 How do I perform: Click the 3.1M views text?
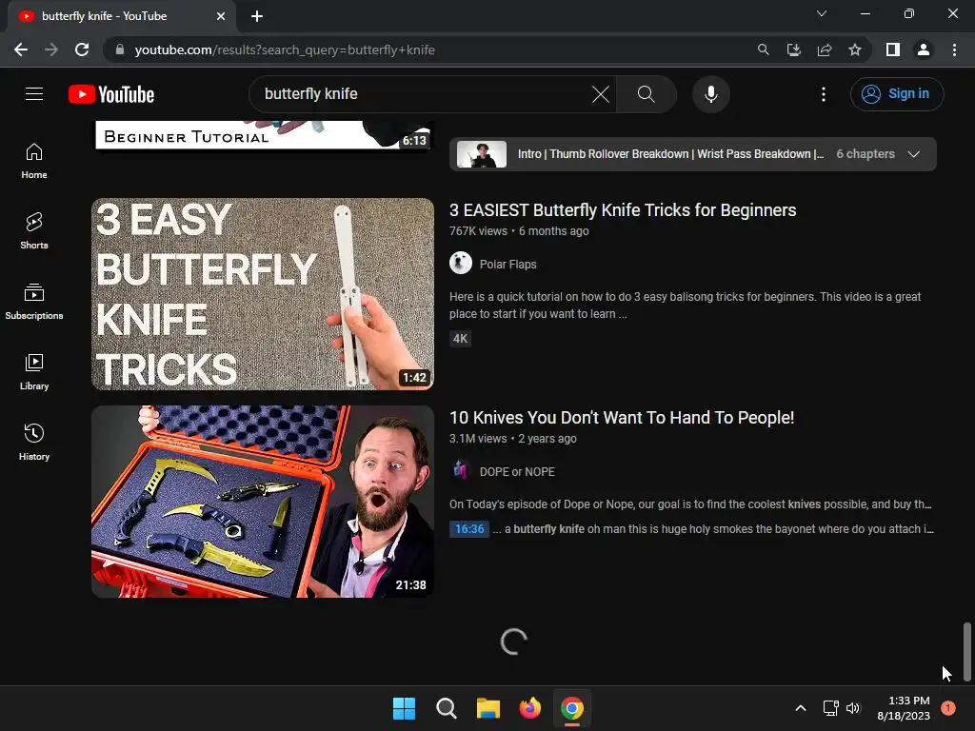coord(478,439)
